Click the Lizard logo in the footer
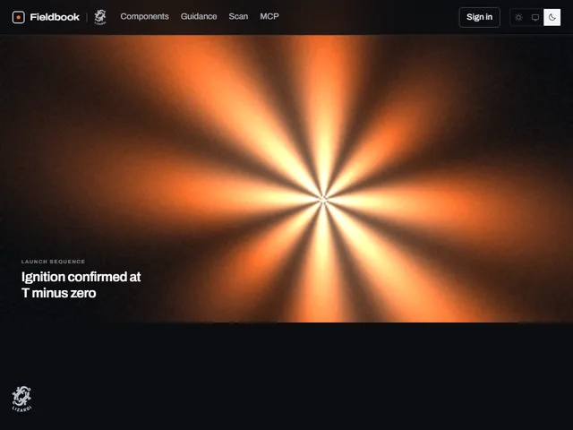The image size is (573, 430). pyautogui.click(x=21, y=396)
